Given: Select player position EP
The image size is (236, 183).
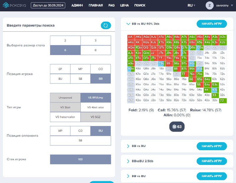Looking at the screenshot, I should click(60, 69).
